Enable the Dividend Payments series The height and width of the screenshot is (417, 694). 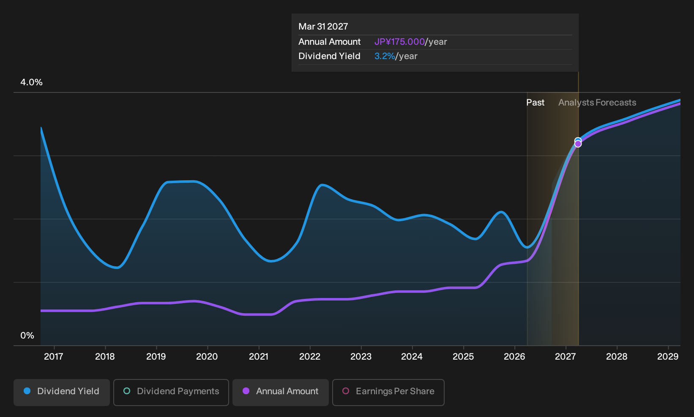click(x=171, y=393)
